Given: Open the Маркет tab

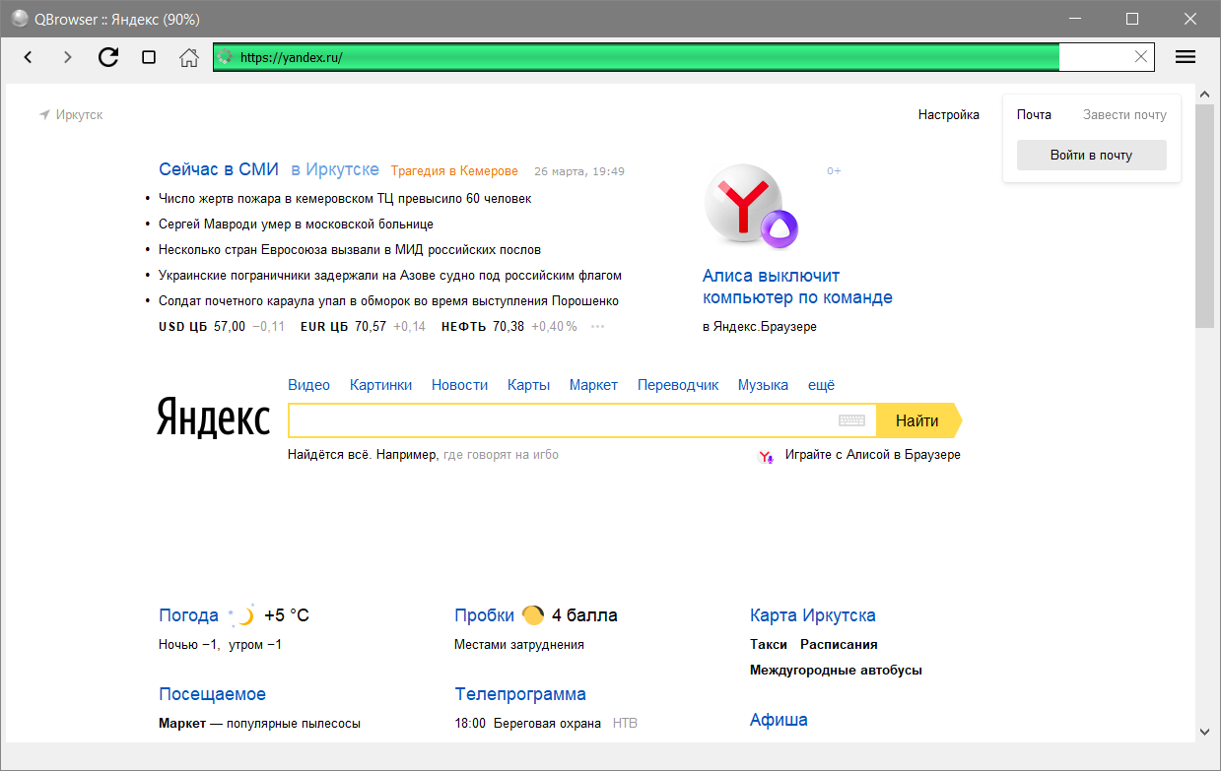Looking at the screenshot, I should 593,385.
